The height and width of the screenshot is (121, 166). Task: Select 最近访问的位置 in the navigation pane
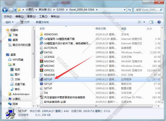point(22,45)
